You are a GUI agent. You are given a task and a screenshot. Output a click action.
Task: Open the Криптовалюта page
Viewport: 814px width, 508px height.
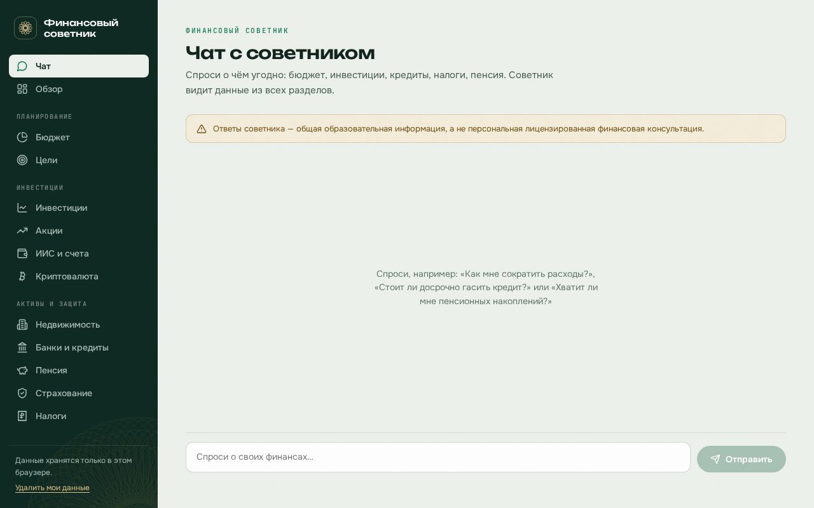pyautogui.click(x=79, y=276)
